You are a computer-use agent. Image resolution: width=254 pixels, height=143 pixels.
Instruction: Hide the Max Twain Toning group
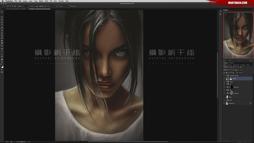pyautogui.click(x=224, y=75)
